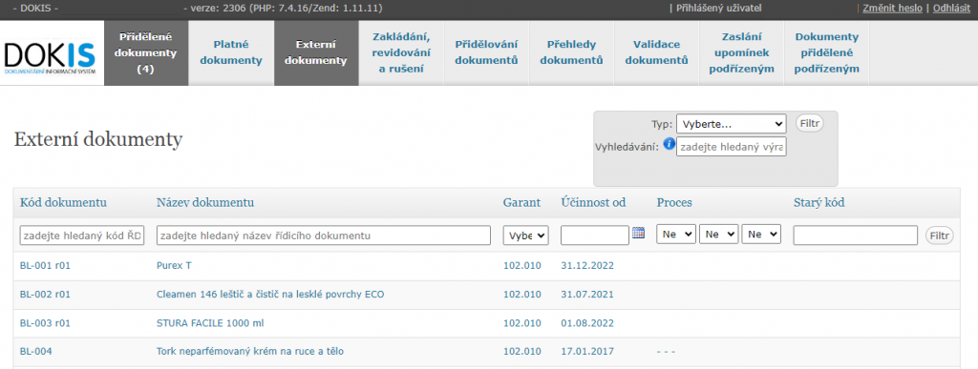Open Validace dokumentů tab

click(x=656, y=52)
